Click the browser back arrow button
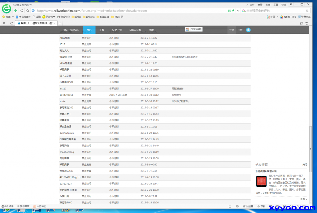The height and width of the screenshot is (213, 317). [16, 11]
